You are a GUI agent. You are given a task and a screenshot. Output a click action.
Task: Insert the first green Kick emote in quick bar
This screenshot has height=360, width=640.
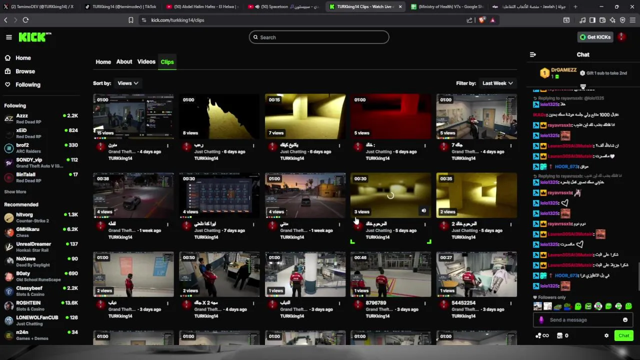click(x=578, y=306)
